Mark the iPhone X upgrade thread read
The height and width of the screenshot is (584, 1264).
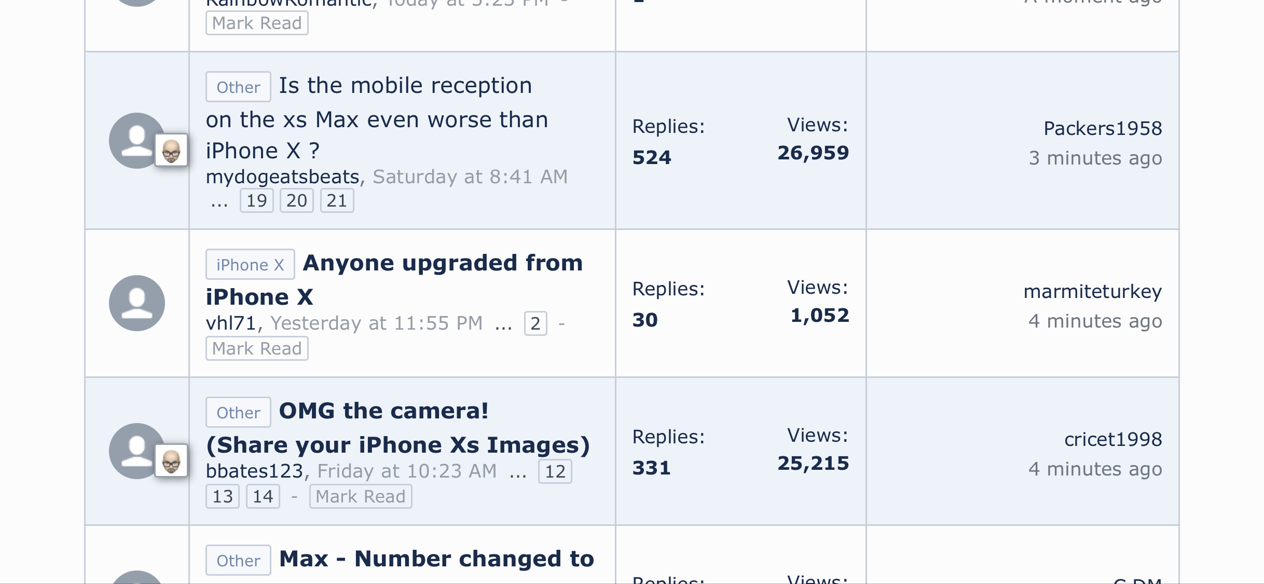257,348
